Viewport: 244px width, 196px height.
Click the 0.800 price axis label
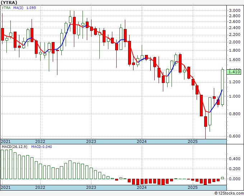(235, 114)
